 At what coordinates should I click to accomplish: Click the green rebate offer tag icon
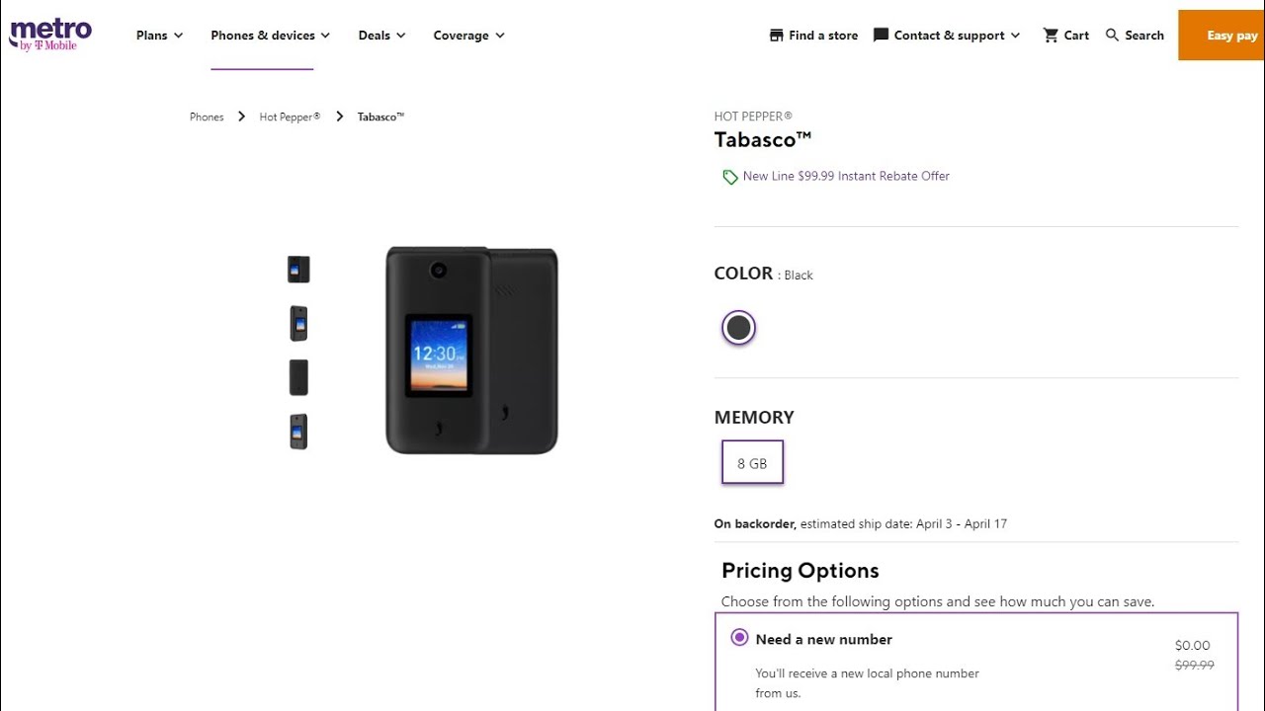coord(729,177)
